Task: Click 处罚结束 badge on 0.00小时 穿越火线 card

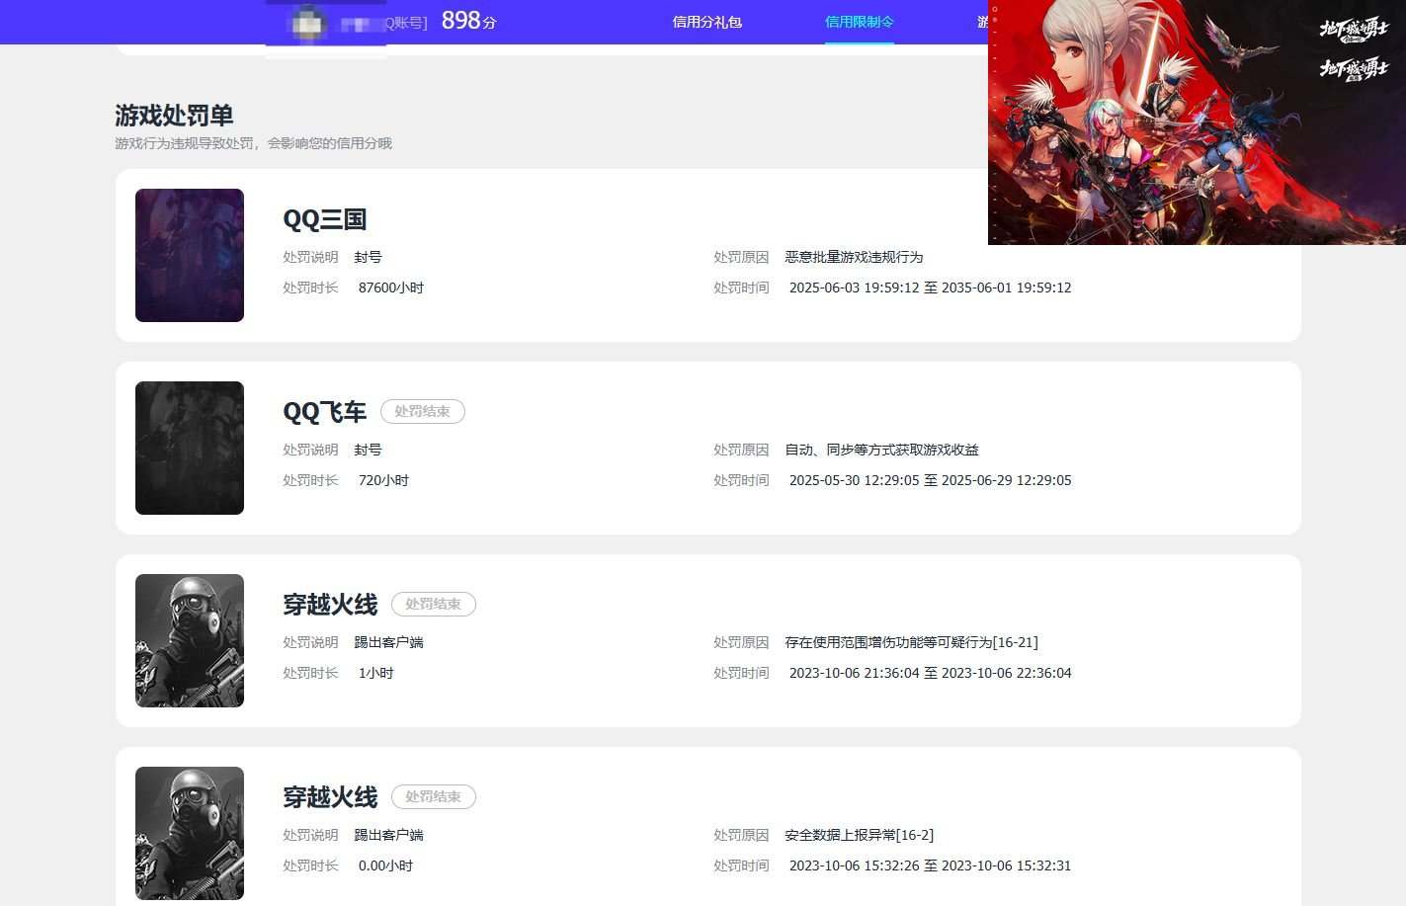Action: tap(434, 797)
